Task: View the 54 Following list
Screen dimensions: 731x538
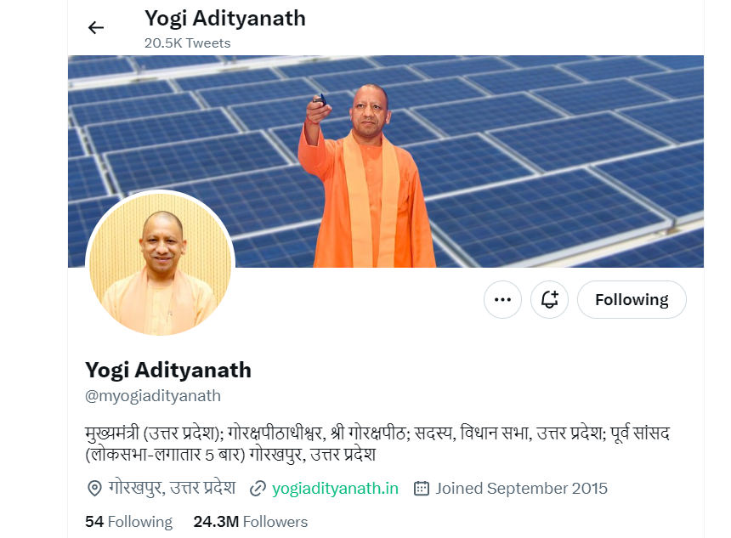Action: click(128, 521)
